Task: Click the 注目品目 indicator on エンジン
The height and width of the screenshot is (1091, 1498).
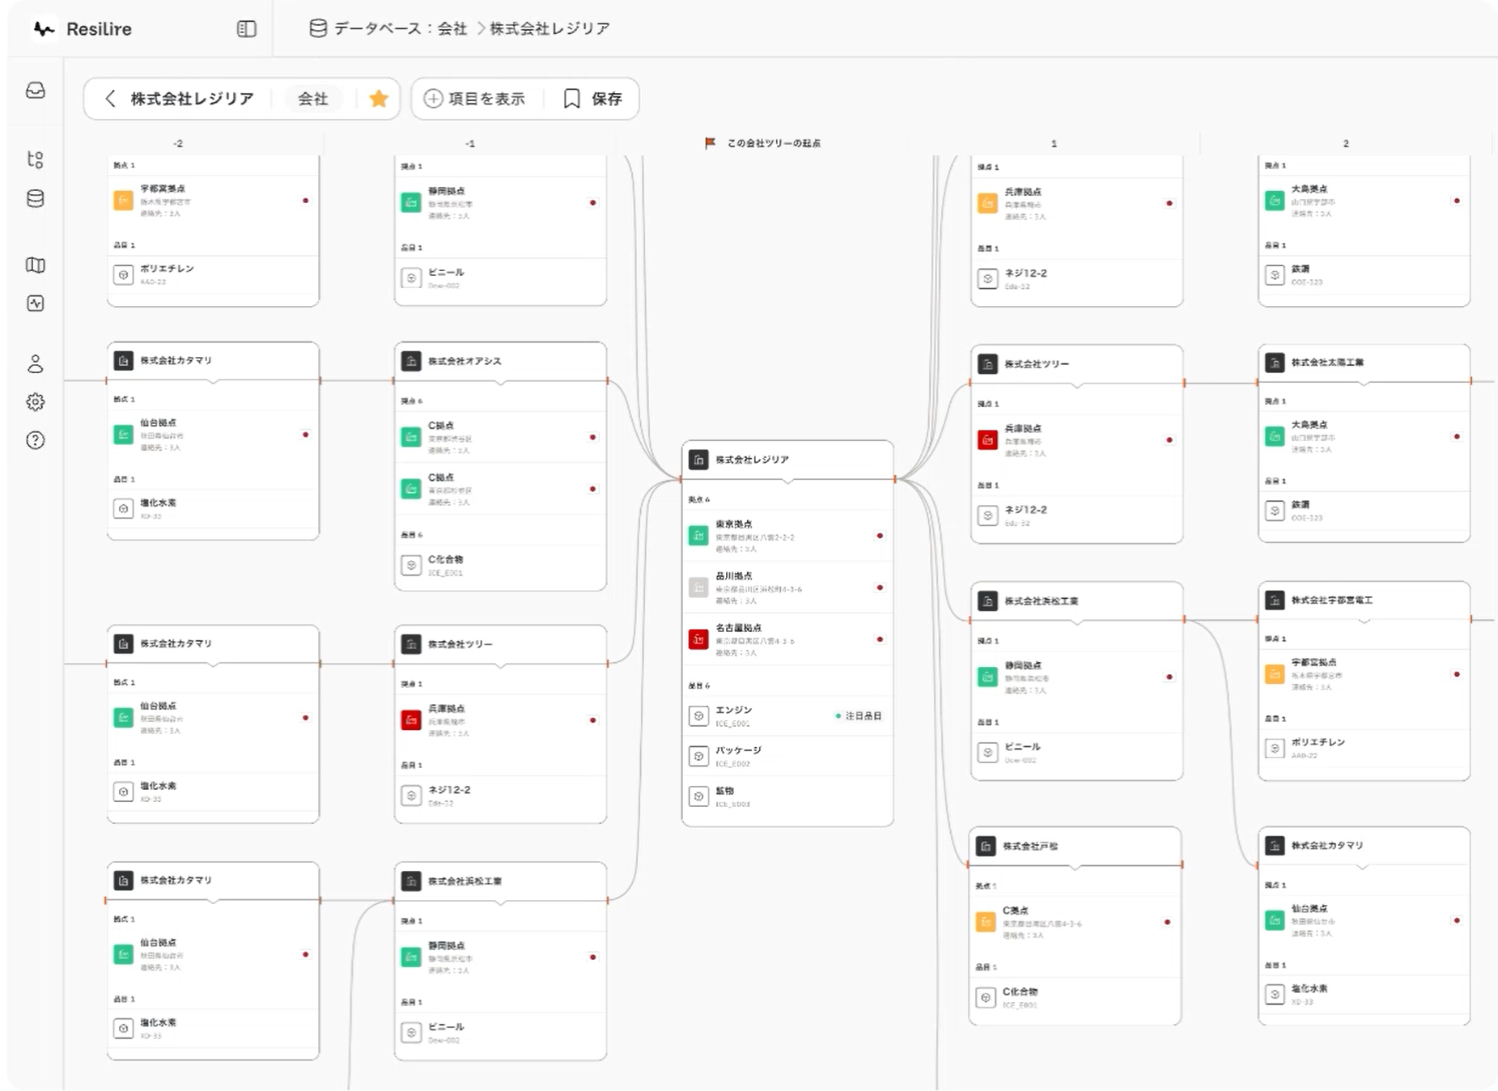Action: coord(858,716)
